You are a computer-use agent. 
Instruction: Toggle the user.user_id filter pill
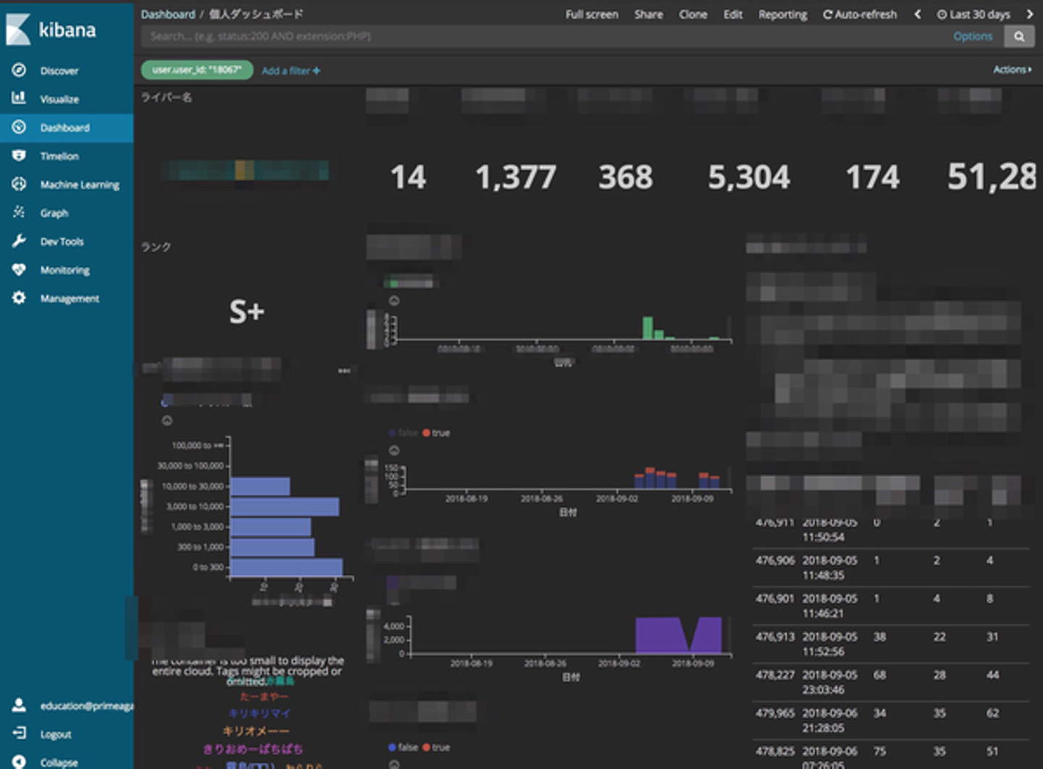197,70
